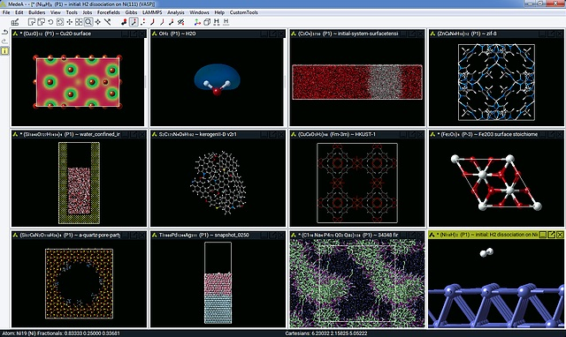Expand the Forcefields menu
This screenshot has height=337, width=566.
point(108,12)
